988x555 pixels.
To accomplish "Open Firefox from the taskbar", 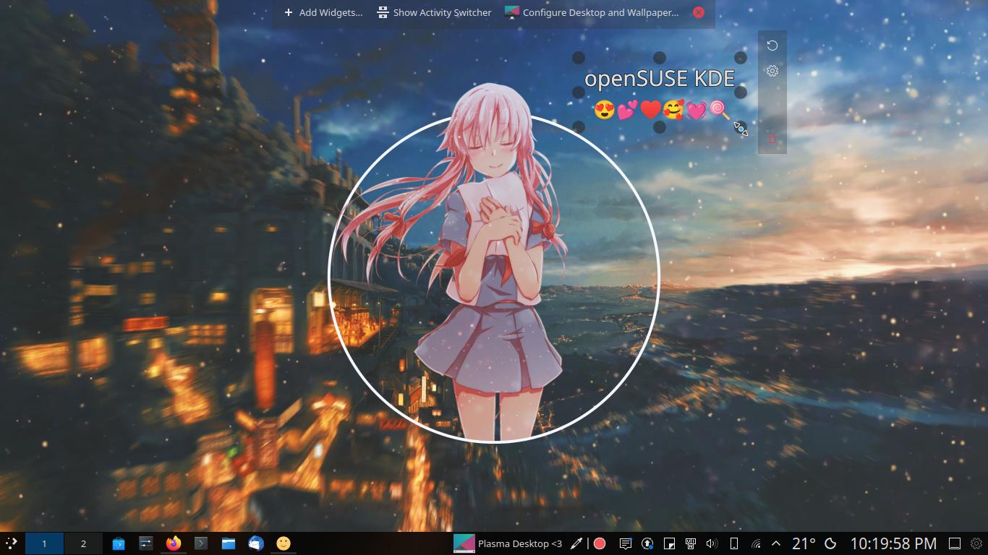I will pos(174,543).
